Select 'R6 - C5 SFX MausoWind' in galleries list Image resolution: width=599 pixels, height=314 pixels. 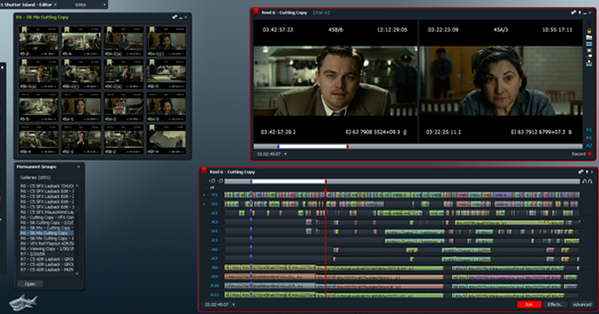click(47, 212)
